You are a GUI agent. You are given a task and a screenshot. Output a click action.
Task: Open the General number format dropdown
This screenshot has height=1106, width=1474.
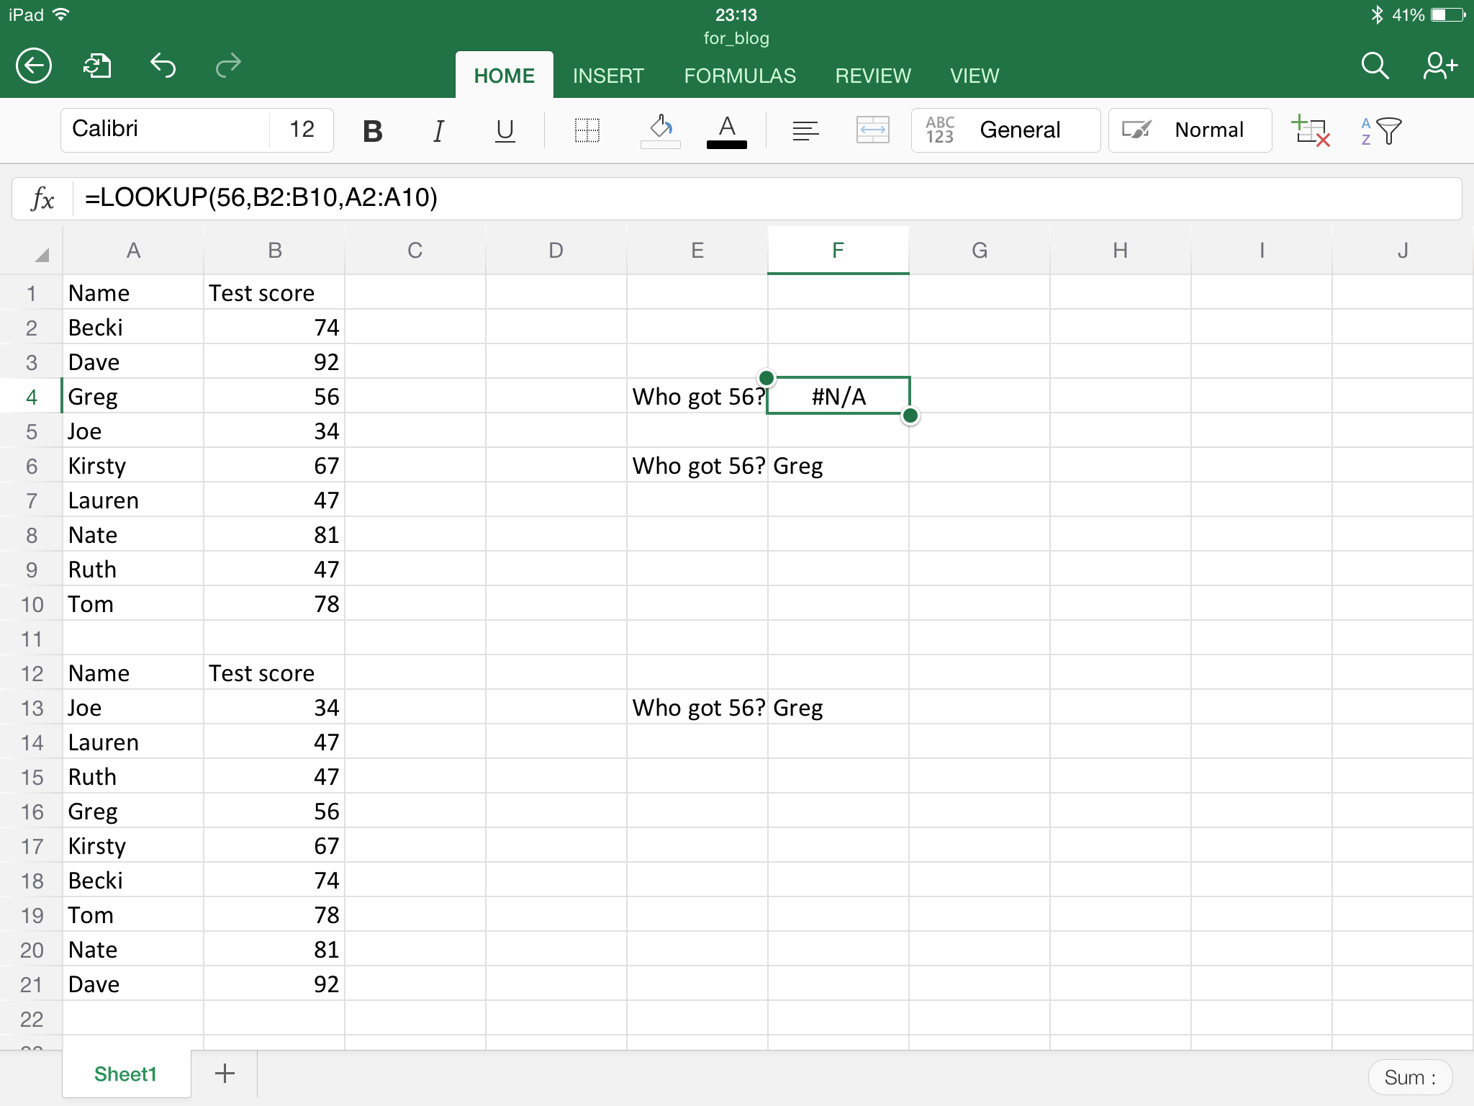click(x=1005, y=130)
